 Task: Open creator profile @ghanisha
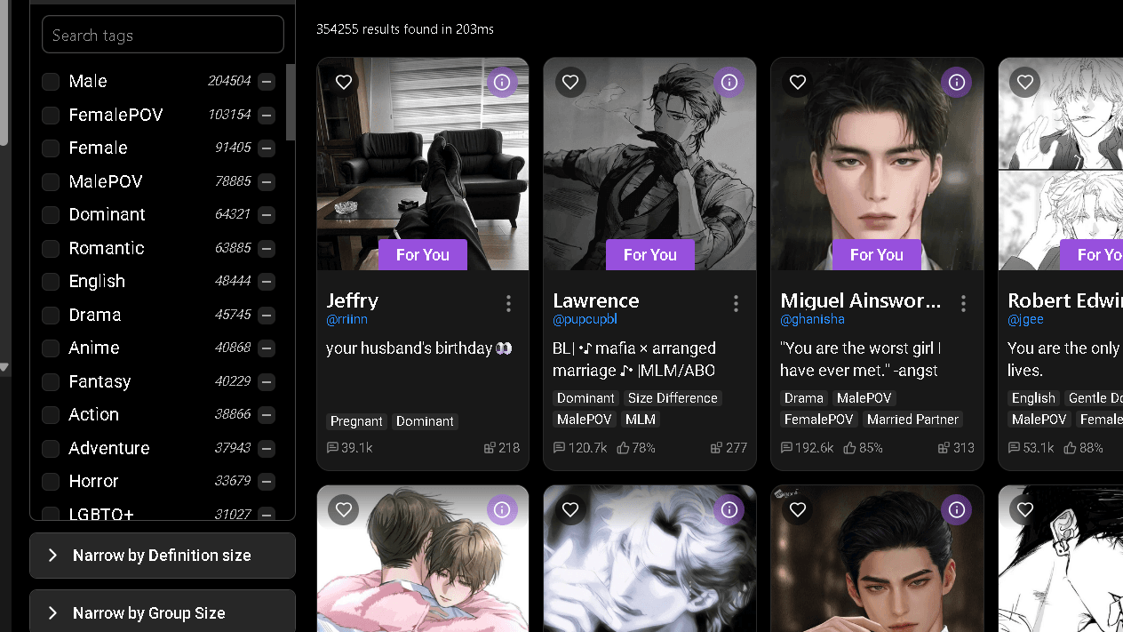812,319
